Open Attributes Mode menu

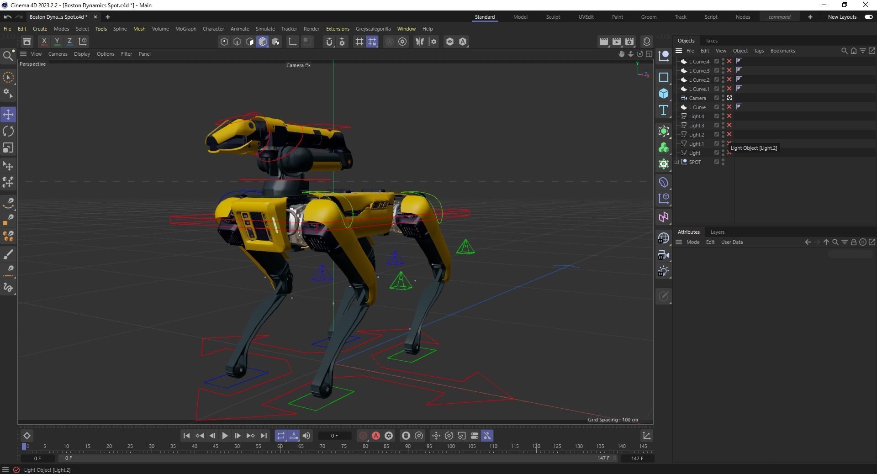pos(692,242)
